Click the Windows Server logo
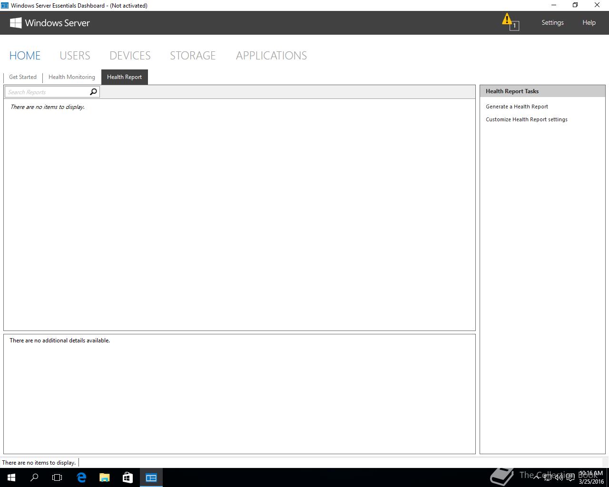609x487 pixels. [x=49, y=23]
